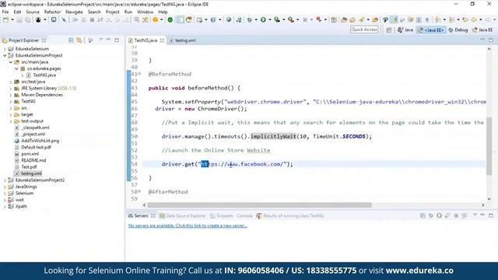
Task: Click the editor vertical scrollbar thumb
Action: coord(489,146)
